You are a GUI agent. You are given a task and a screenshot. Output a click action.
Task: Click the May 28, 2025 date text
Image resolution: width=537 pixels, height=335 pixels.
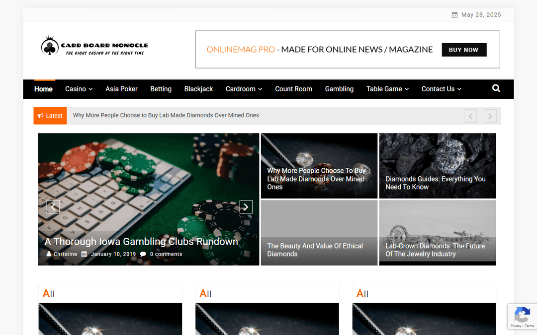pos(481,15)
